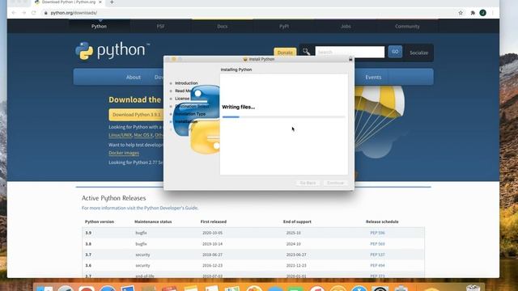Click the disabled Go Back installer button
518x291 pixels.
(308, 183)
